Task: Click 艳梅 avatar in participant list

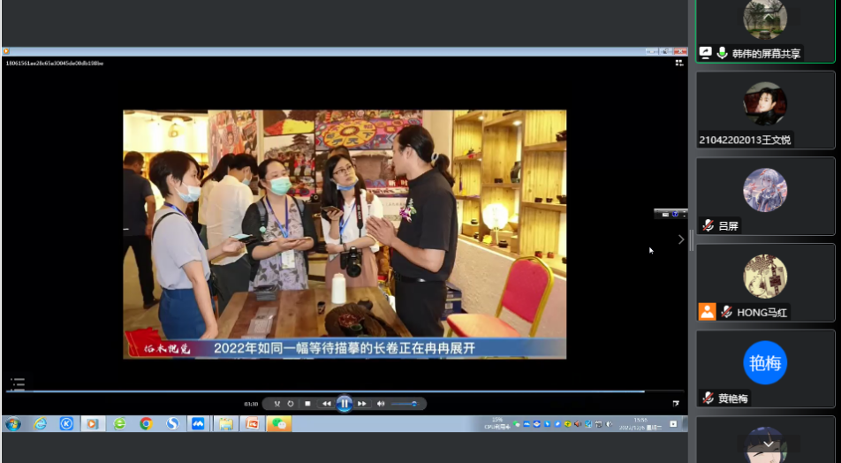Action: click(765, 362)
